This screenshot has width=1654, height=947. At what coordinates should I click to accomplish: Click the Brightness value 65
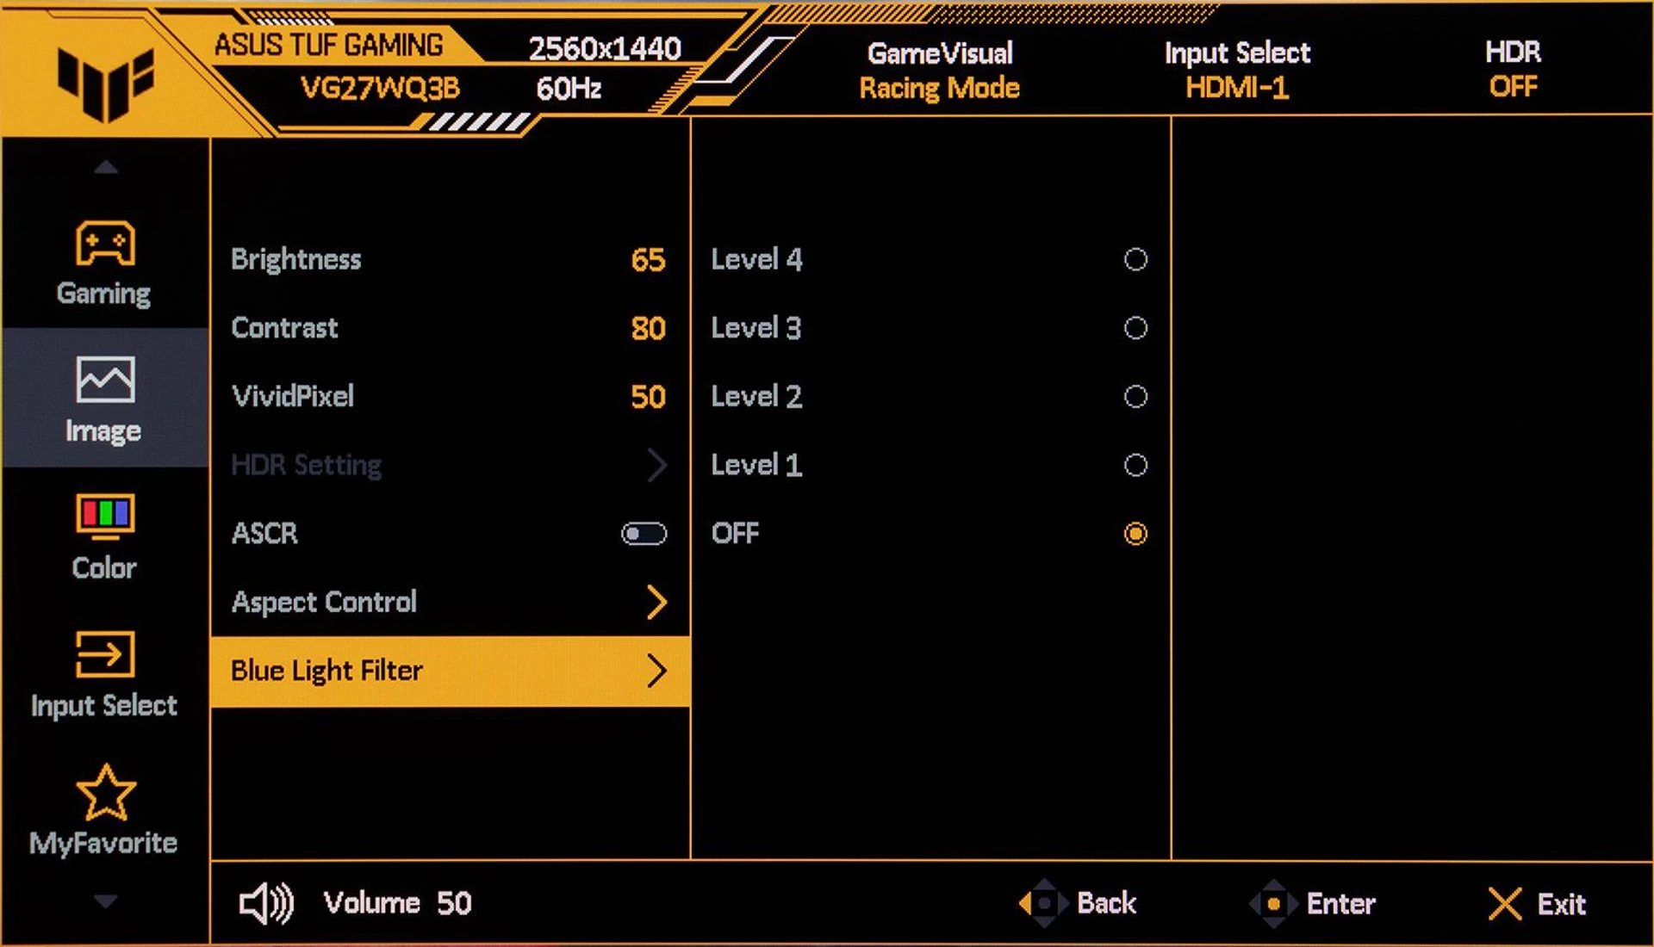tap(648, 260)
